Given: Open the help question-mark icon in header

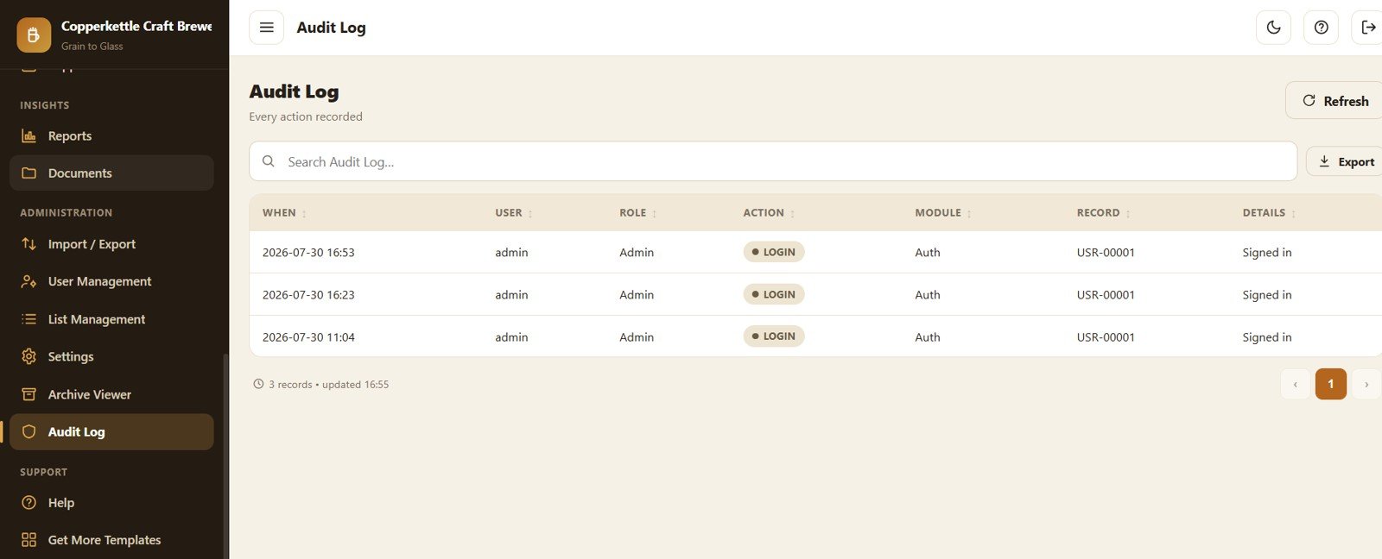Looking at the screenshot, I should (x=1321, y=28).
